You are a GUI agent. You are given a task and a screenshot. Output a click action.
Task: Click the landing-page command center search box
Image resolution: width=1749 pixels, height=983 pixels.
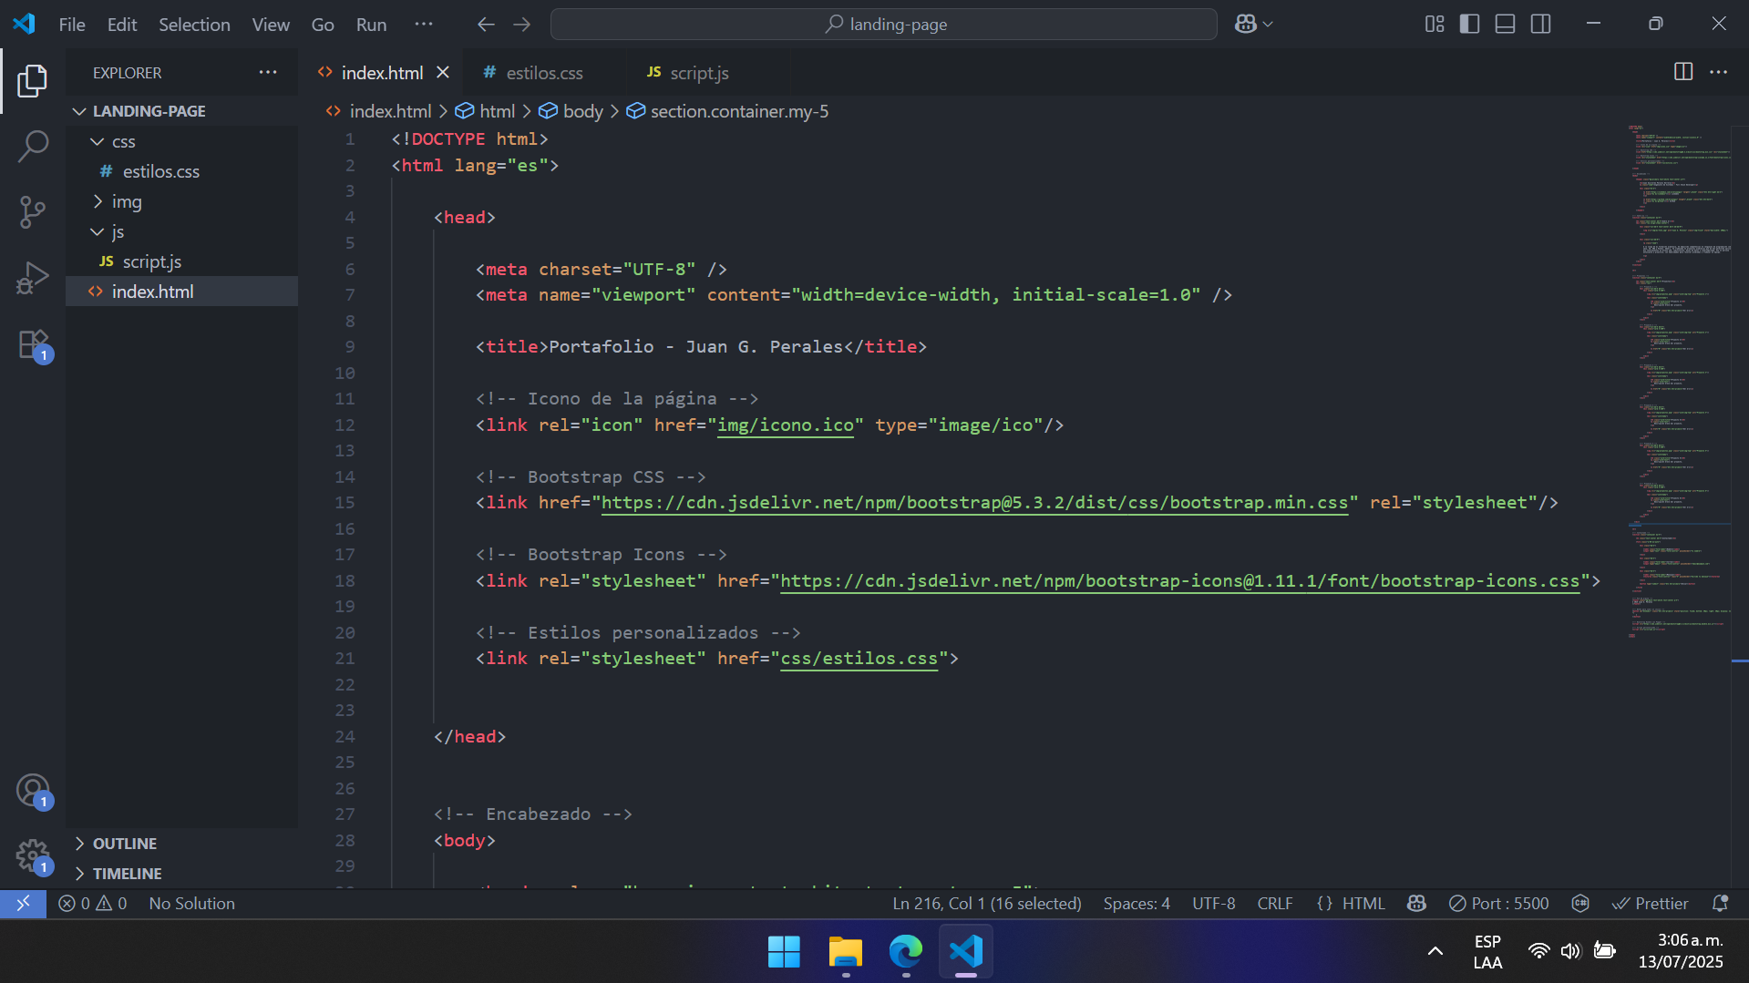[x=883, y=25]
